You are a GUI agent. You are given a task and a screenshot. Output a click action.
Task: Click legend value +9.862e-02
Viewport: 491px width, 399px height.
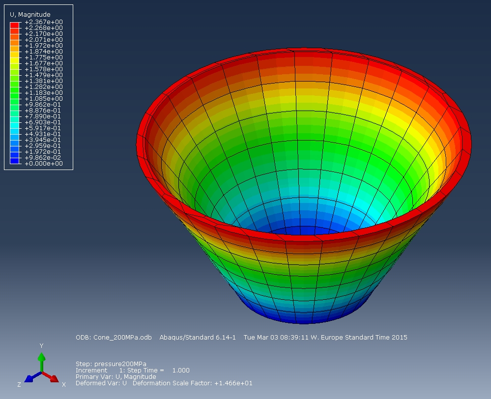(43, 158)
